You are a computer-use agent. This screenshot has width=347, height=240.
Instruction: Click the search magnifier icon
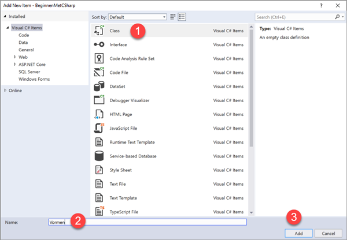pos(337,17)
